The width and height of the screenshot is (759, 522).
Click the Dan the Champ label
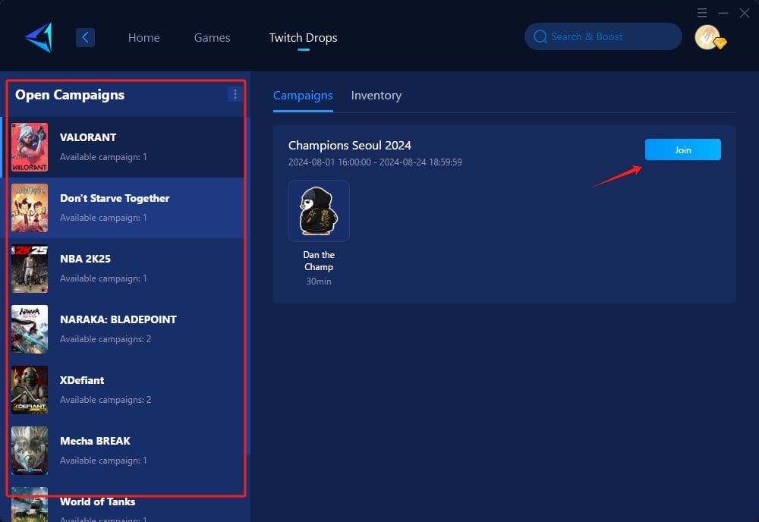coord(319,261)
